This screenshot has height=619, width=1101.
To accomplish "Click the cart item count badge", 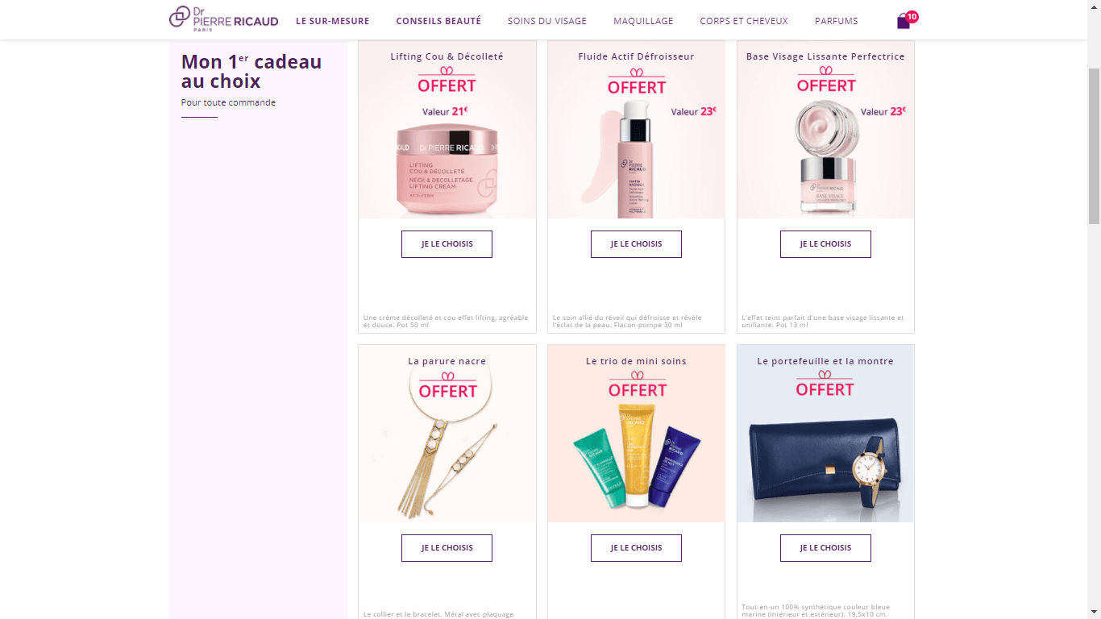I will (x=912, y=17).
